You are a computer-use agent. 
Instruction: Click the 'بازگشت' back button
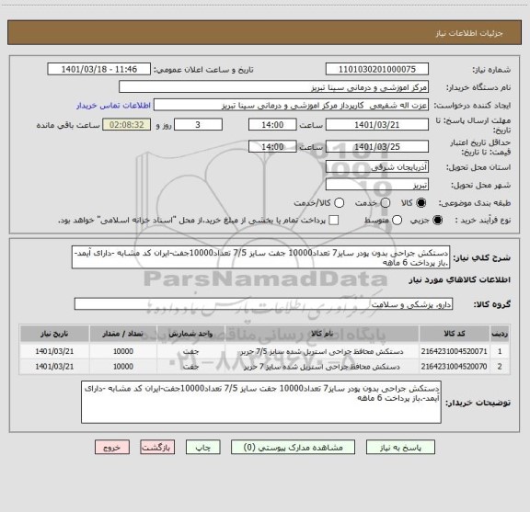(x=157, y=447)
